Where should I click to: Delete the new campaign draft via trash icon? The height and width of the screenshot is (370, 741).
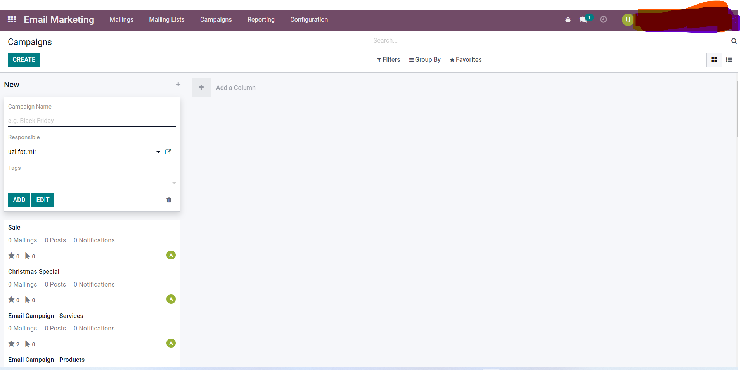point(169,200)
